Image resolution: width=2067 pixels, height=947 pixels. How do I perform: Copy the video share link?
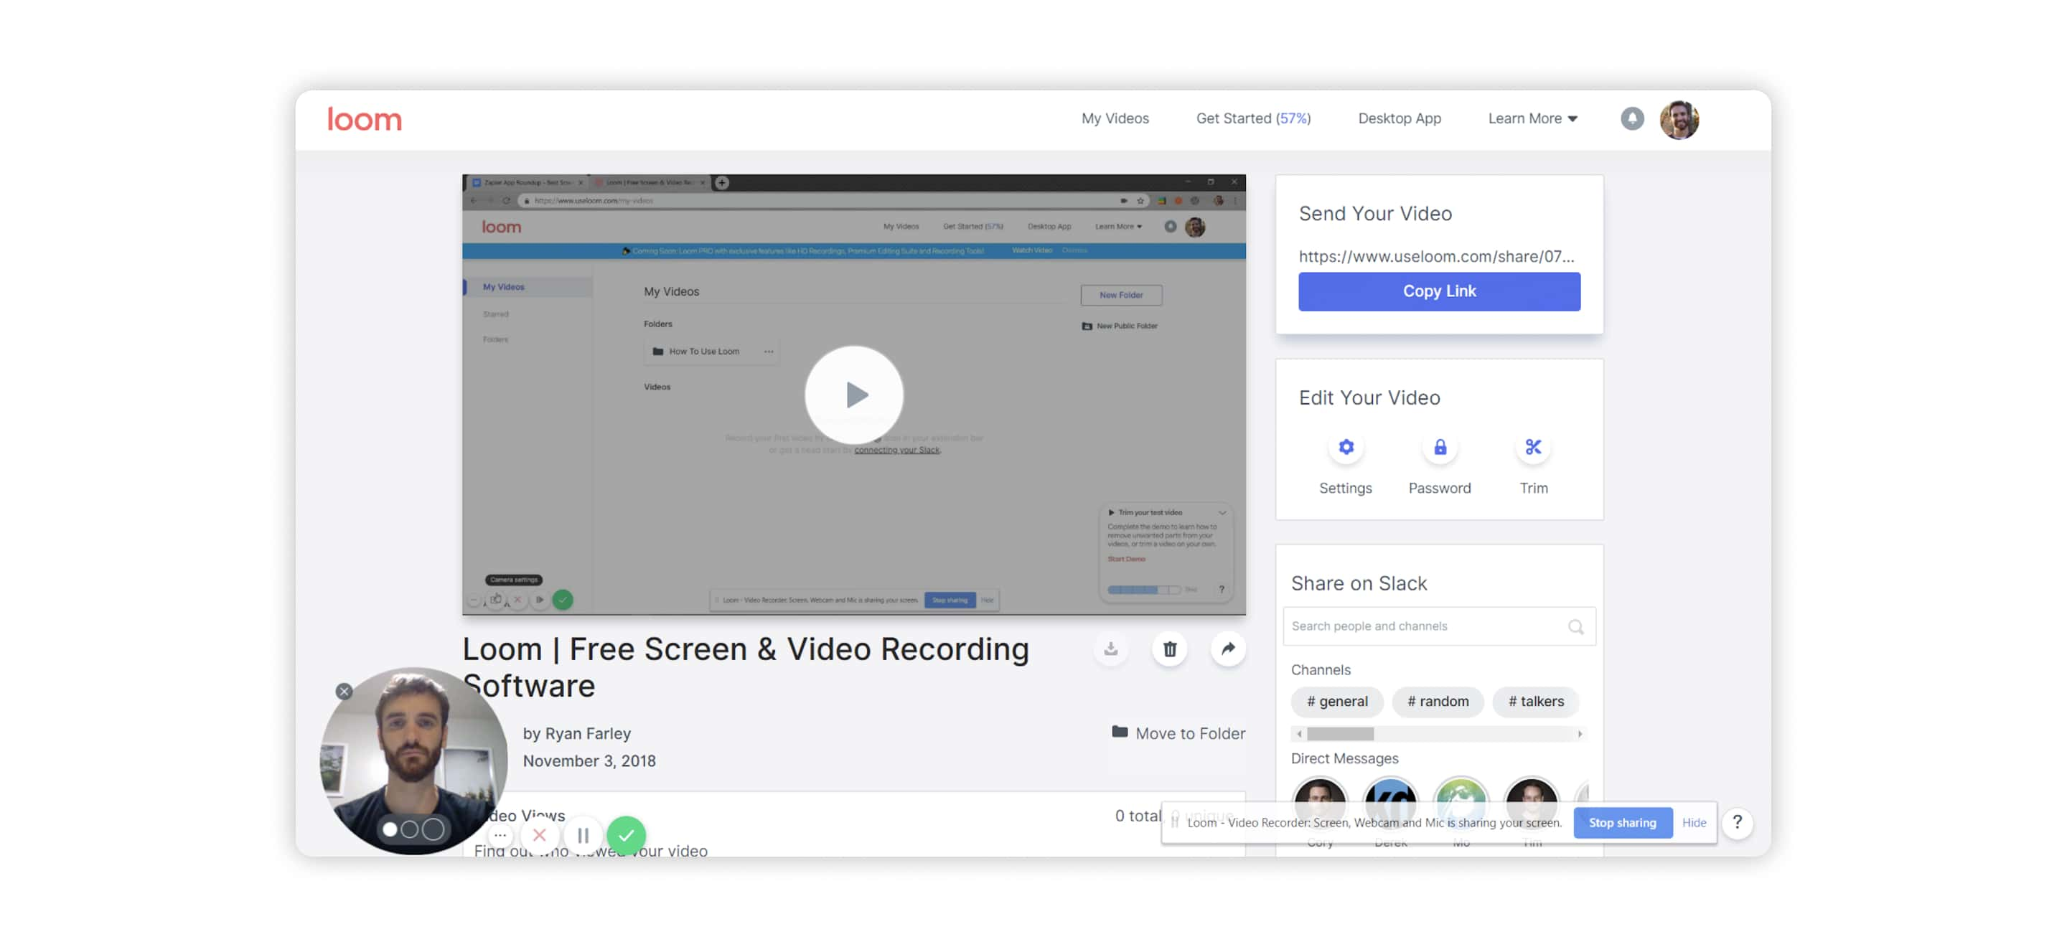tap(1438, 291)
